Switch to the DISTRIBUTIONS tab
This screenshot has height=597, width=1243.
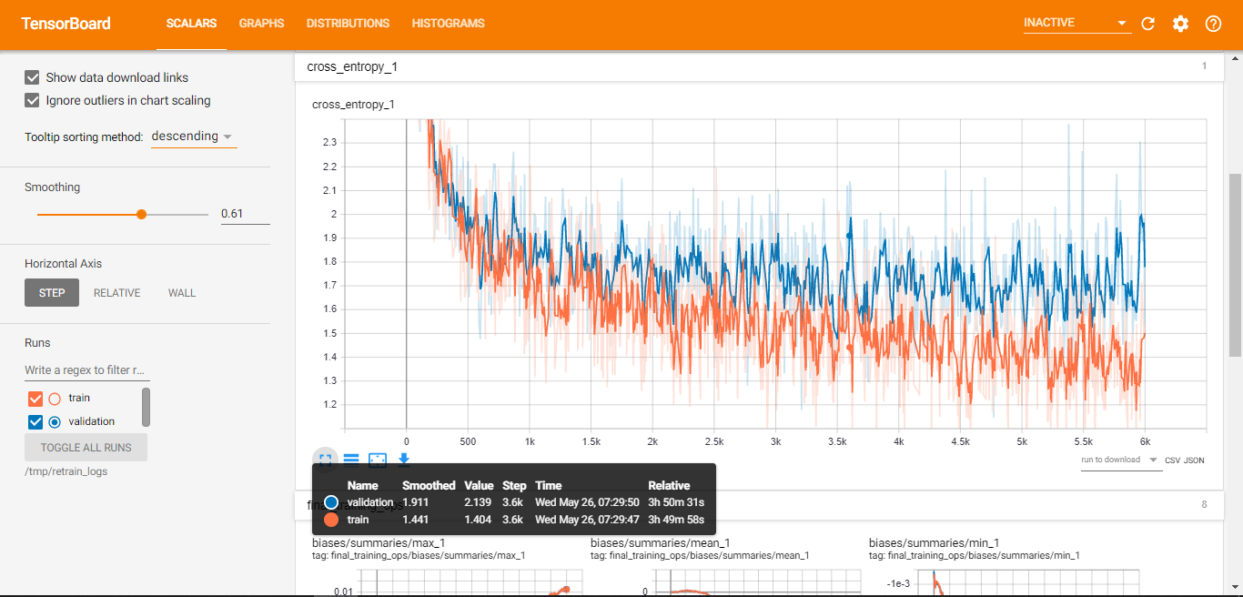coord(348,24)
